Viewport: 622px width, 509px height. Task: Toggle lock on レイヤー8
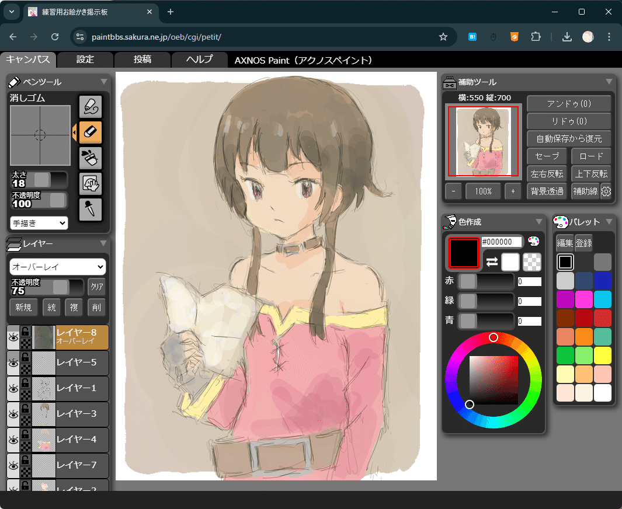(x=25, y=332)
